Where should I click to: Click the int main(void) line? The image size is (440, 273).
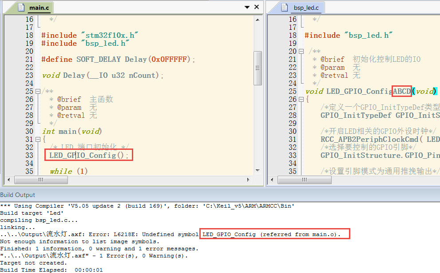(72, 131)
